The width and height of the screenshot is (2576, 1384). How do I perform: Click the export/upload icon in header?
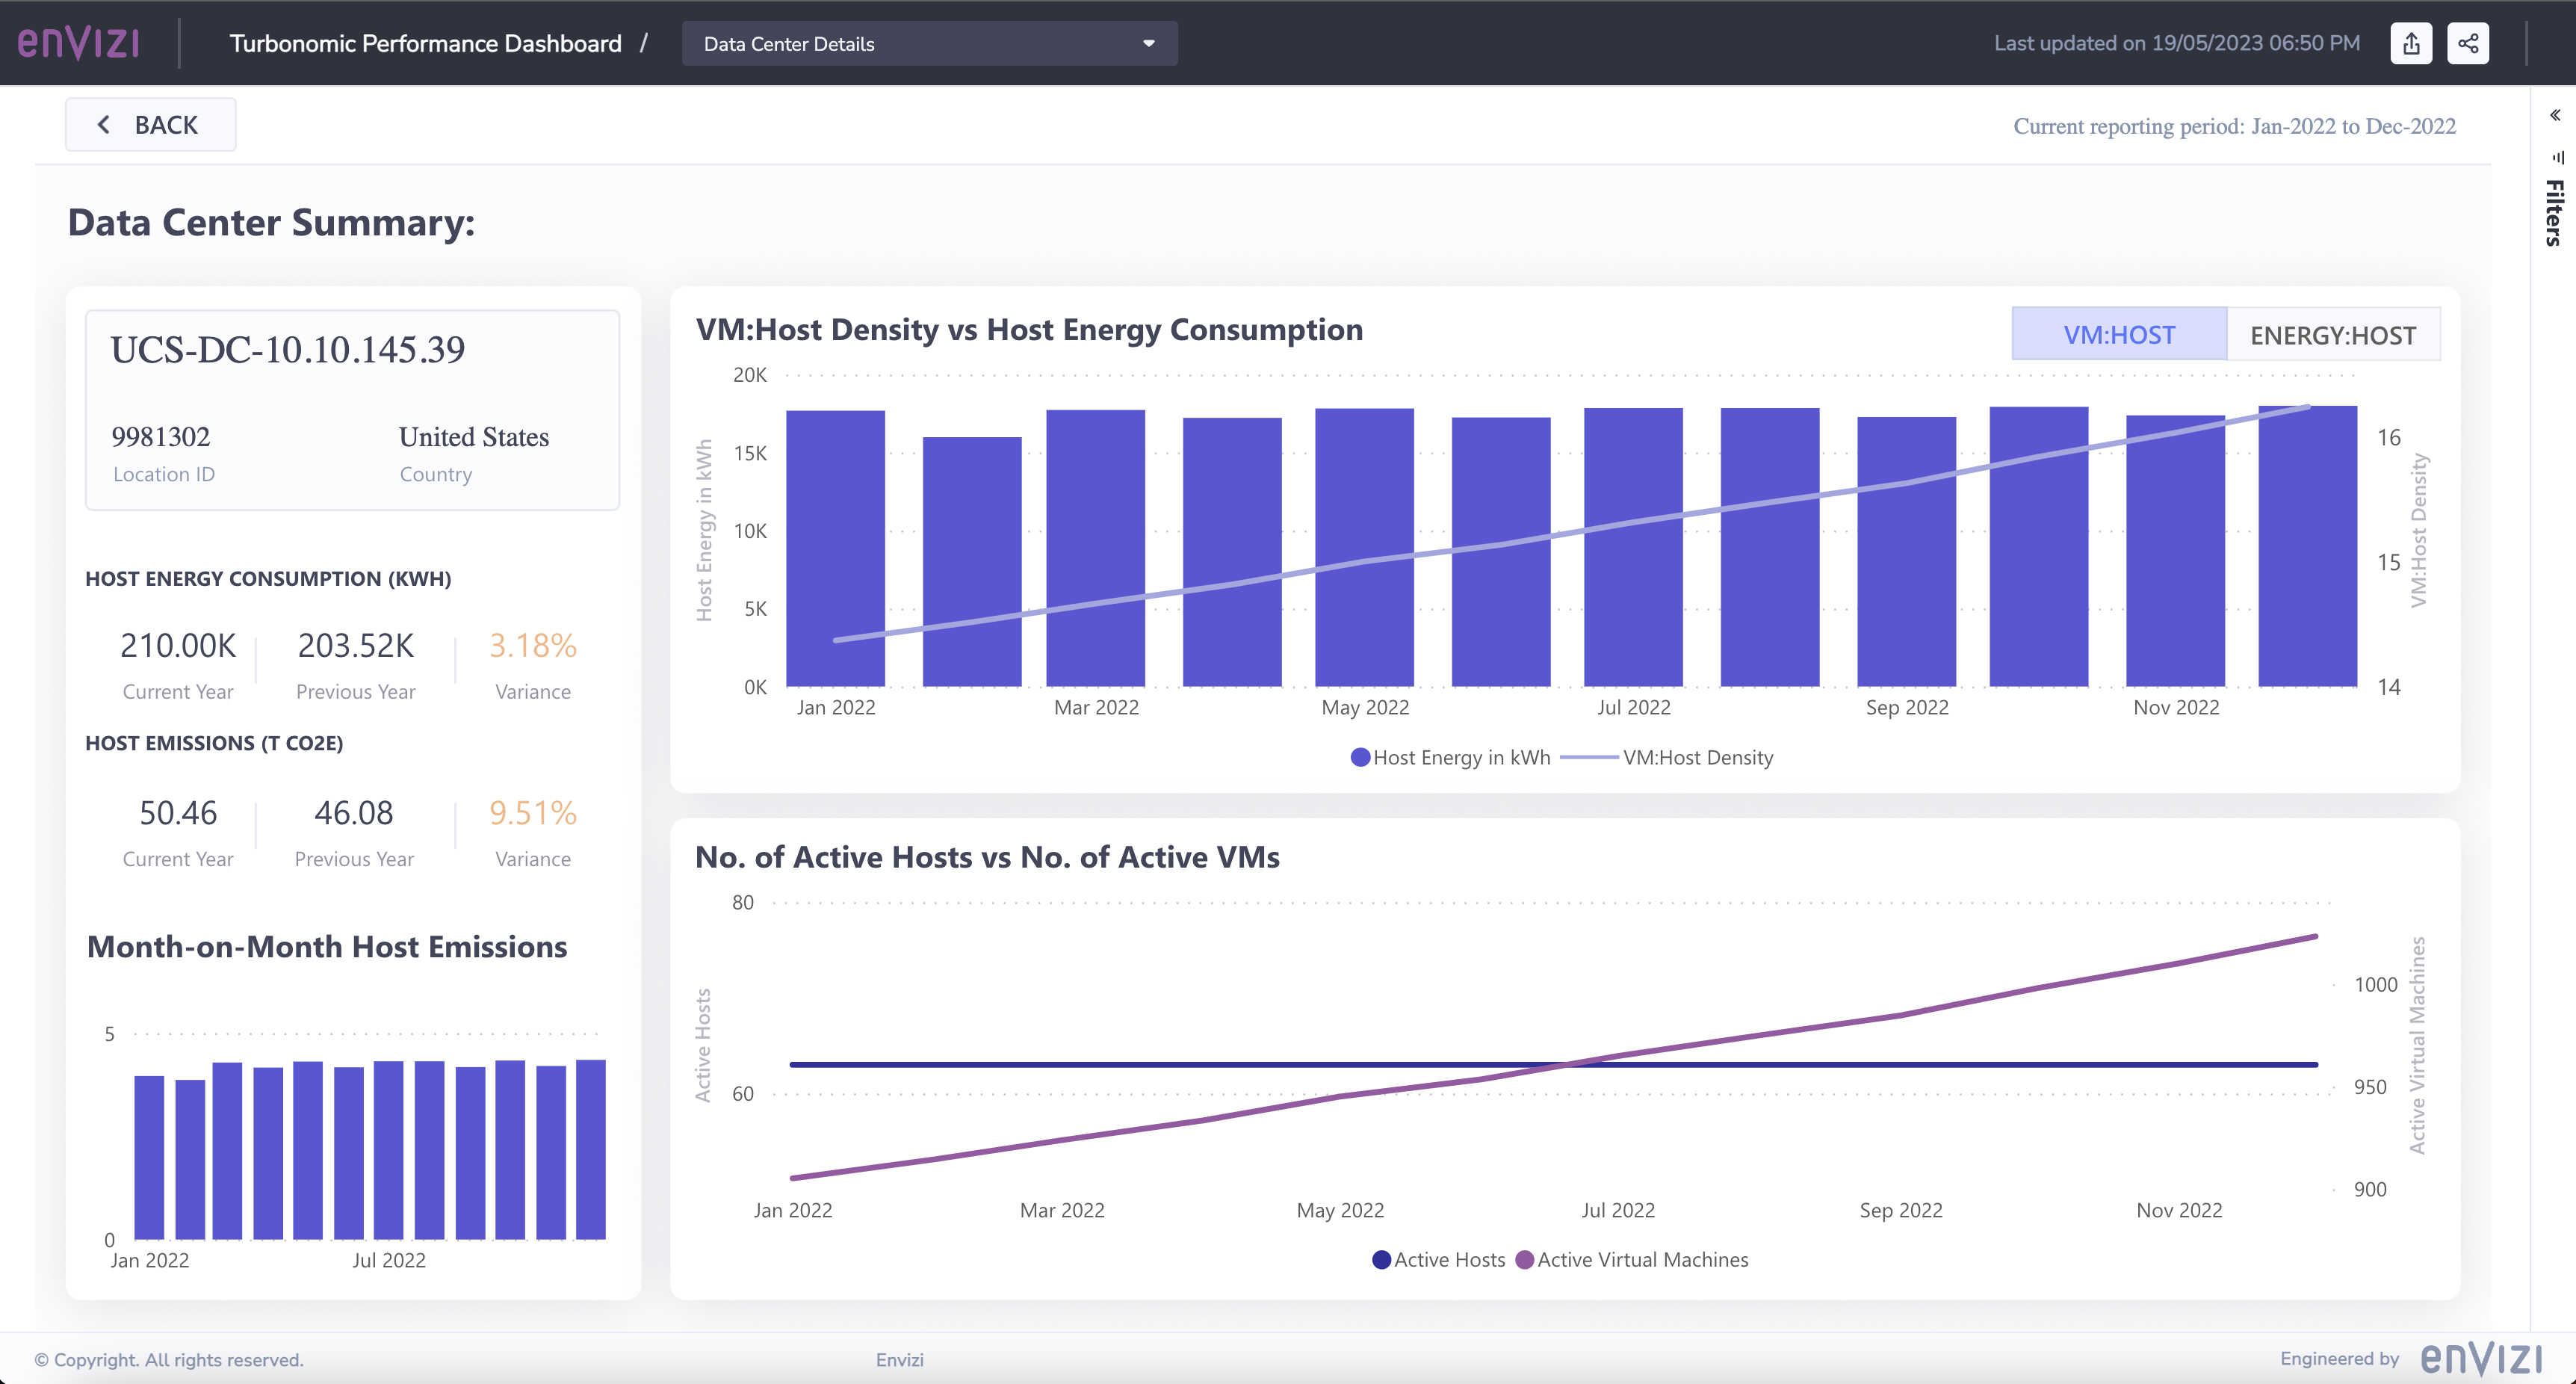[x=2411, y=43]
